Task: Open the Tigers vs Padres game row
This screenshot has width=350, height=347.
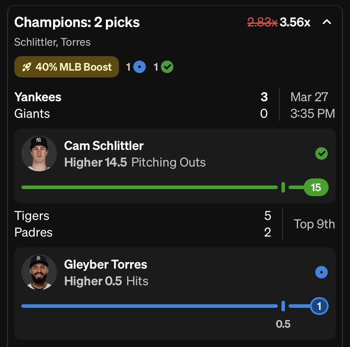Action: click(141, 224)
